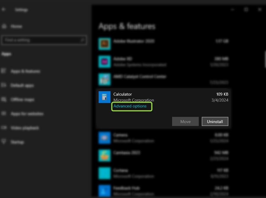Click the grayed-out Move button

185,122
